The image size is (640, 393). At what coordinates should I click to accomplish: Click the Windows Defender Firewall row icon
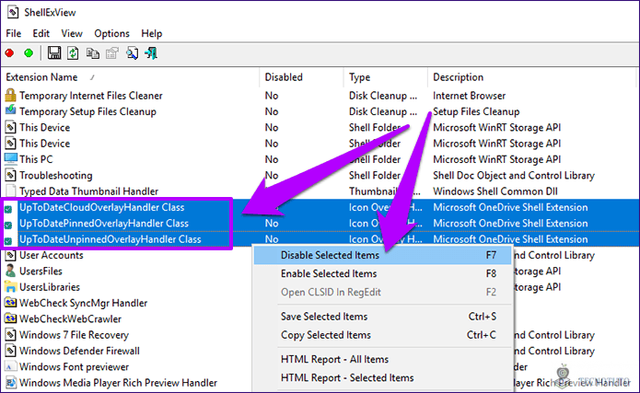click(11, 351)
